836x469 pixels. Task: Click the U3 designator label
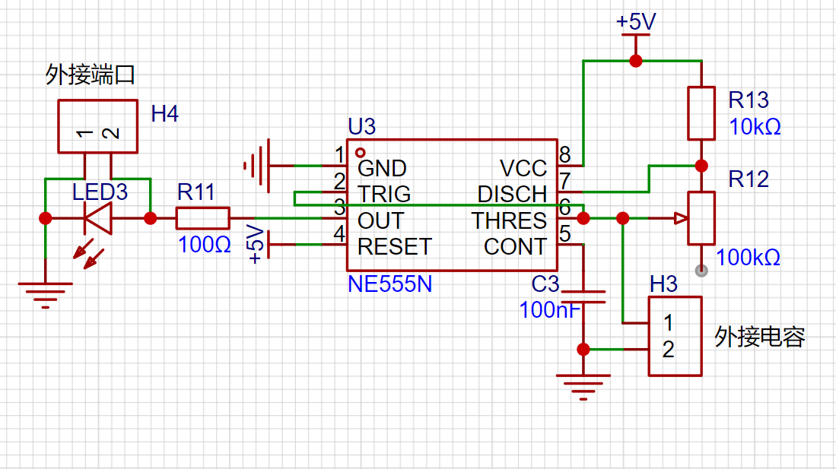tap(362, 127)
